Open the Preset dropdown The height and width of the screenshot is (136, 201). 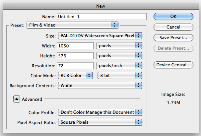pos(72,25)
